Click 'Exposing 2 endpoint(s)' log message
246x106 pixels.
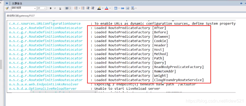[145, 84]
